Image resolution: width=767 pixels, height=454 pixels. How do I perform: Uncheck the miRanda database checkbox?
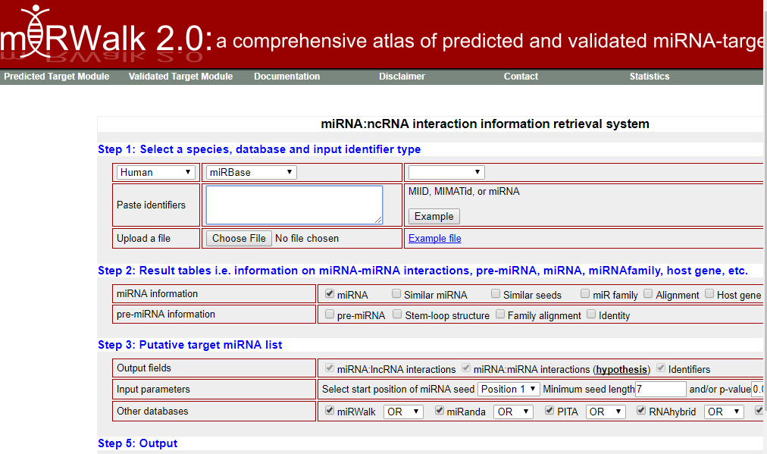(x=440, y=411)
